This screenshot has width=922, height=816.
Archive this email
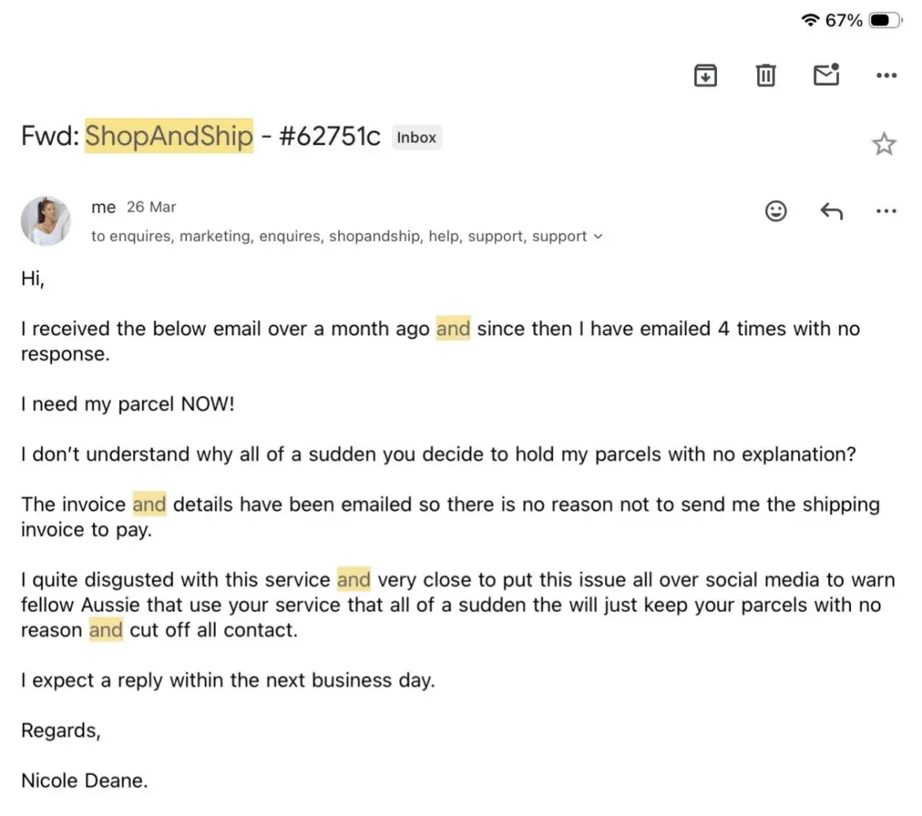click(x=706, y=75)
